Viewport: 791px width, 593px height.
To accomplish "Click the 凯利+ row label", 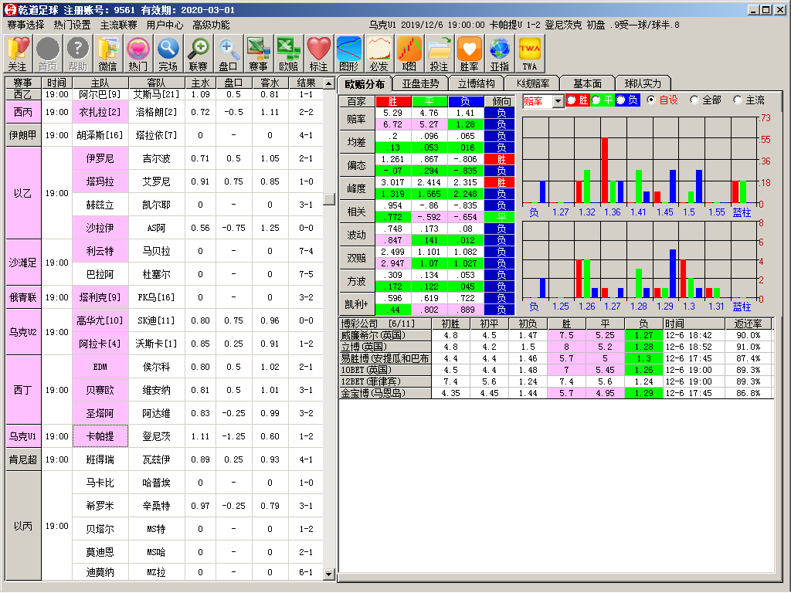I will (x=357, y=304).
